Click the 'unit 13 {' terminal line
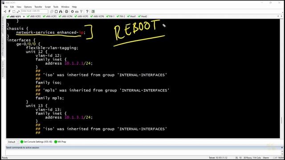This screenshot has width=285, height=160. pyautogui.click(x=37, y=106)
